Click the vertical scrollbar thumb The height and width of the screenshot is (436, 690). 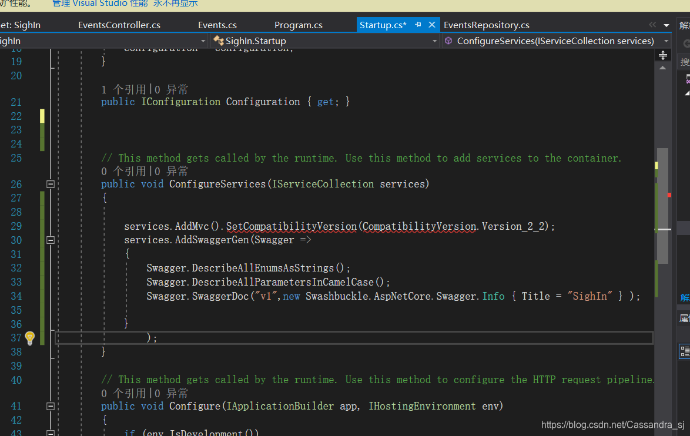pos(663,206)
